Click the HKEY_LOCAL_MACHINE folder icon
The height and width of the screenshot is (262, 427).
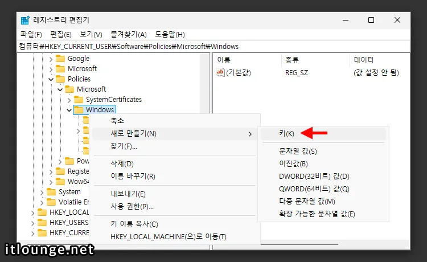42,212
